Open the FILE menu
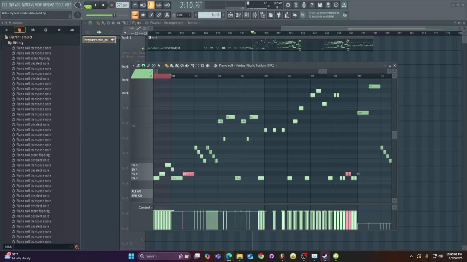Screen dimensions: 467x262 pos(4,5)
